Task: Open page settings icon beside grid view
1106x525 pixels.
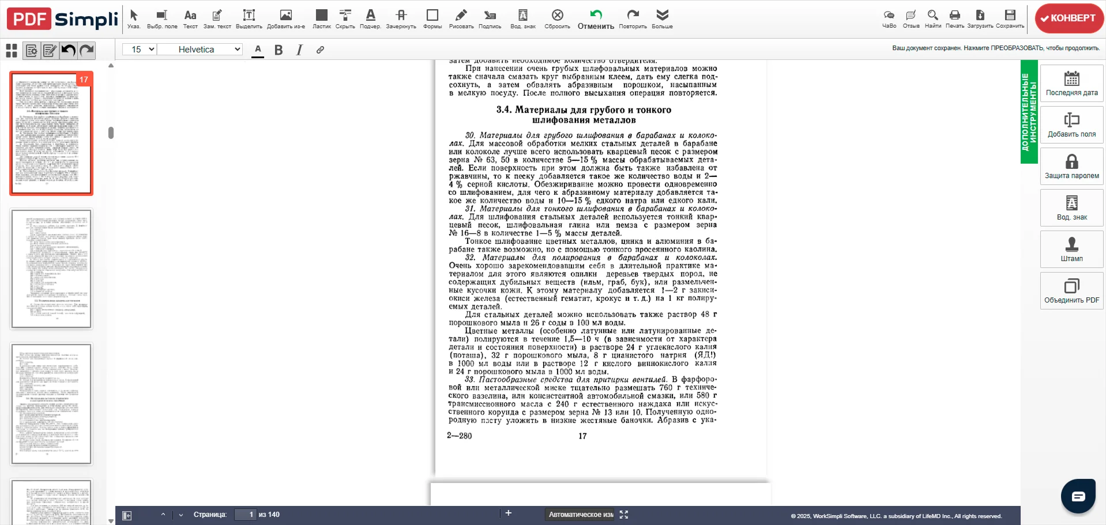Action: point(32,51)
